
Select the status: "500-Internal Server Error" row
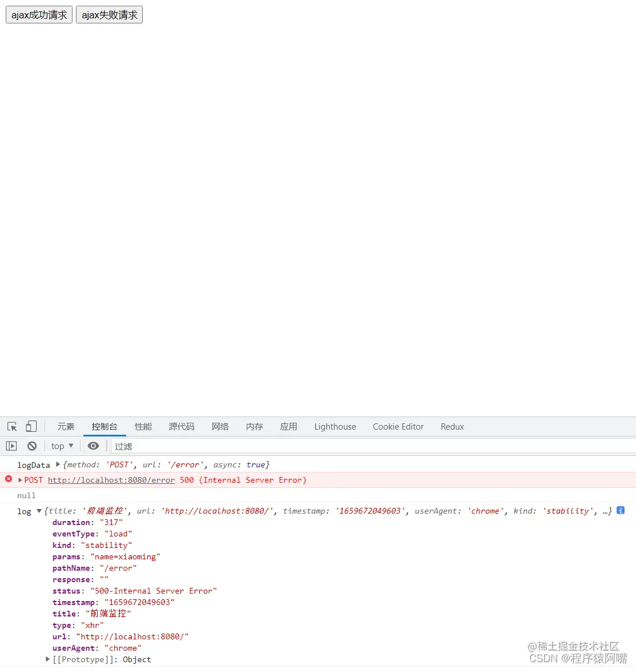click(x=135, y=591)
